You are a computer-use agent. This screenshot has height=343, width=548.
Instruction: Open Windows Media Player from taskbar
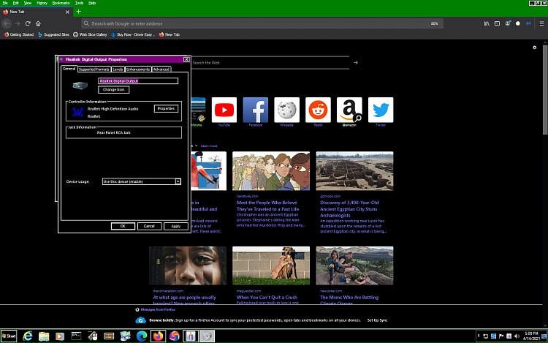pos(60,336)
